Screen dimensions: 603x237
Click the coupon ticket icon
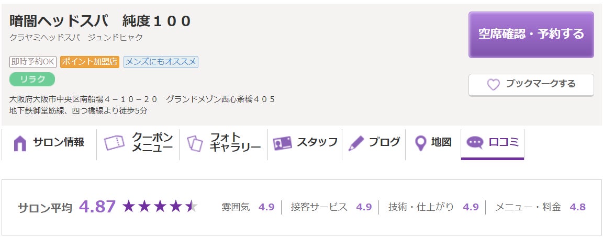[x=114, y=143]
